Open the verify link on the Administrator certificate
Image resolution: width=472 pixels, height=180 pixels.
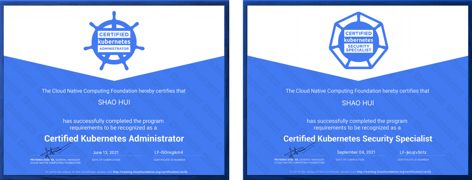150,172
